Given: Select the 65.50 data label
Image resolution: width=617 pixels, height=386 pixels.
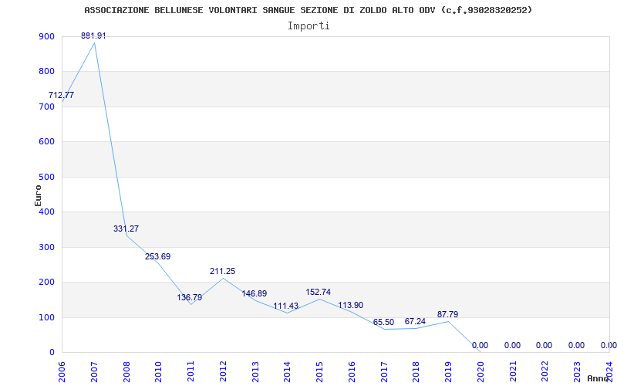Looking at the screenshot, I should pyautogui.click(x=383, y=322).
